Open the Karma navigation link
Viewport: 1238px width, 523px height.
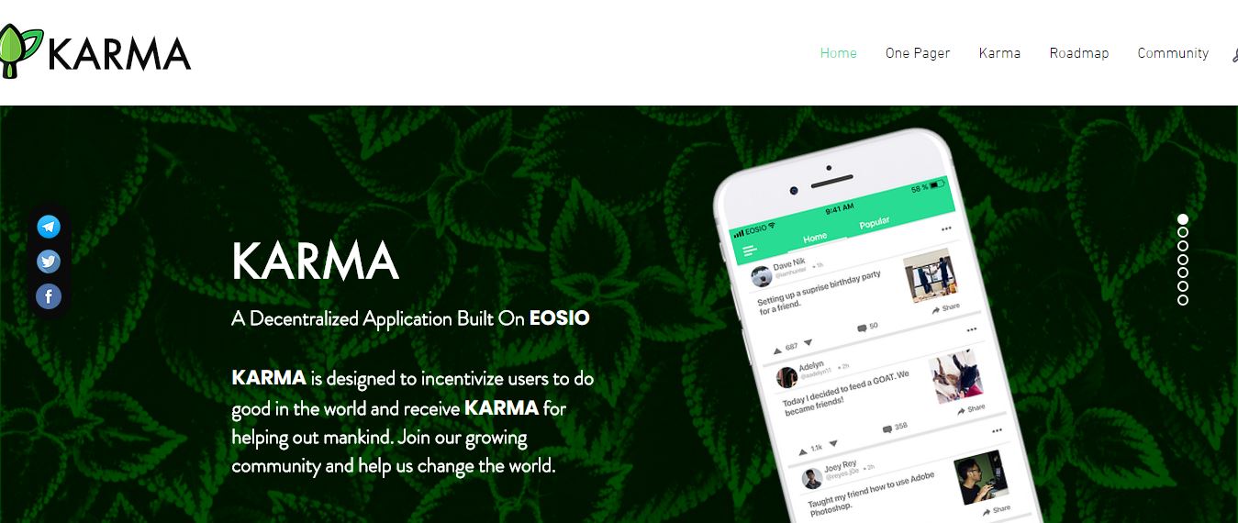point(999,53)
